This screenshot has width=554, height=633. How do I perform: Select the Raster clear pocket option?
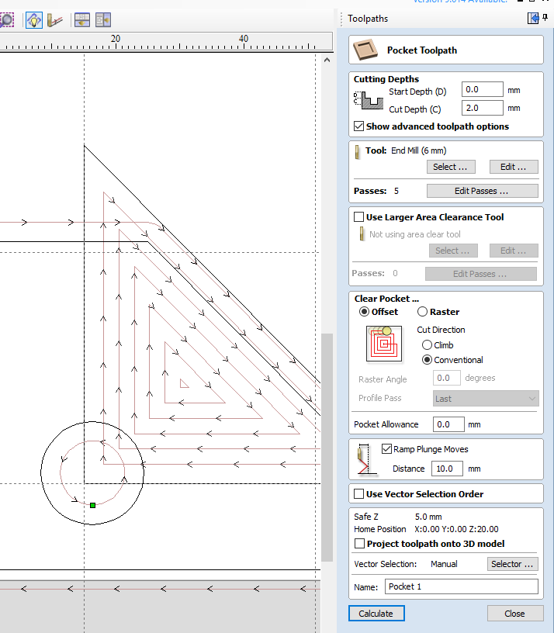click(x=423, y=312)
